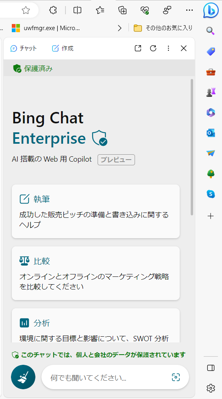Open the Microsoft 365 sidebar icon
This screenshot has width=222, height=399.
[211, 112]
